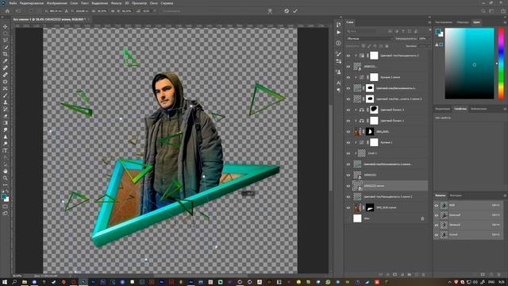
Task: Click the ENG language indicator
Action: [x=491, y=283]
